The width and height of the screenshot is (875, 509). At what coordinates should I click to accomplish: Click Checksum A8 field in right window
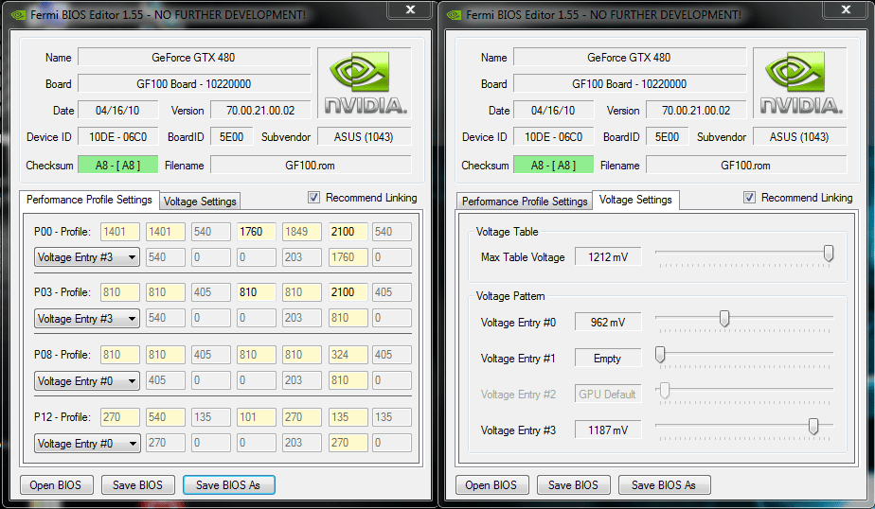(x=553, y=165)
